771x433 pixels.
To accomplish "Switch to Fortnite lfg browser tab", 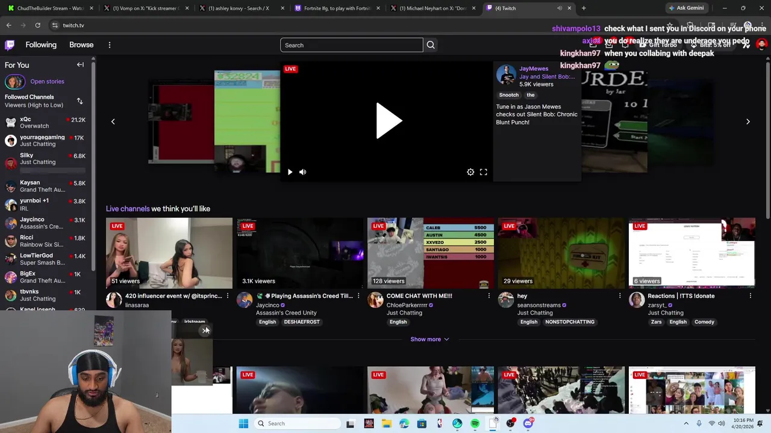I will point(337,8).
